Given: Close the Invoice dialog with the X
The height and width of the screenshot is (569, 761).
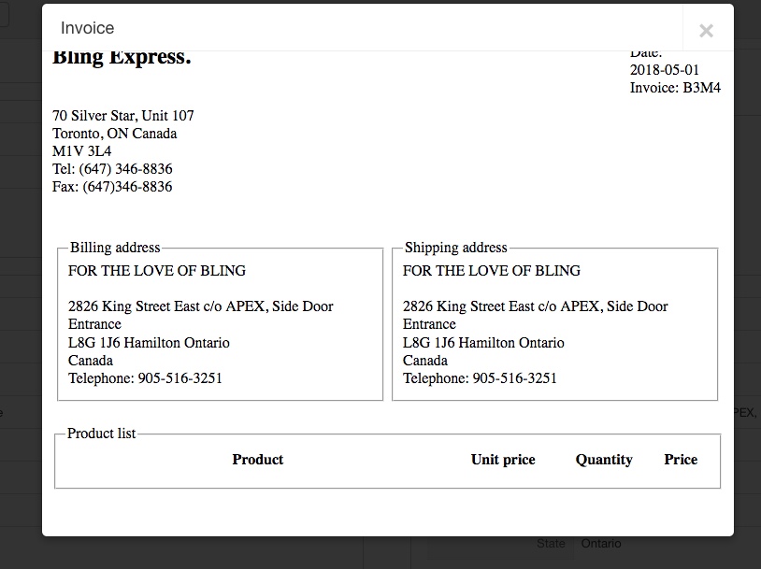Looking at the screenshot, I should tap(706, 30).
